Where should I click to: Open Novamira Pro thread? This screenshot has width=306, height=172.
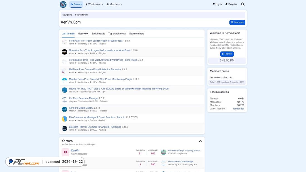coord(100,50)
